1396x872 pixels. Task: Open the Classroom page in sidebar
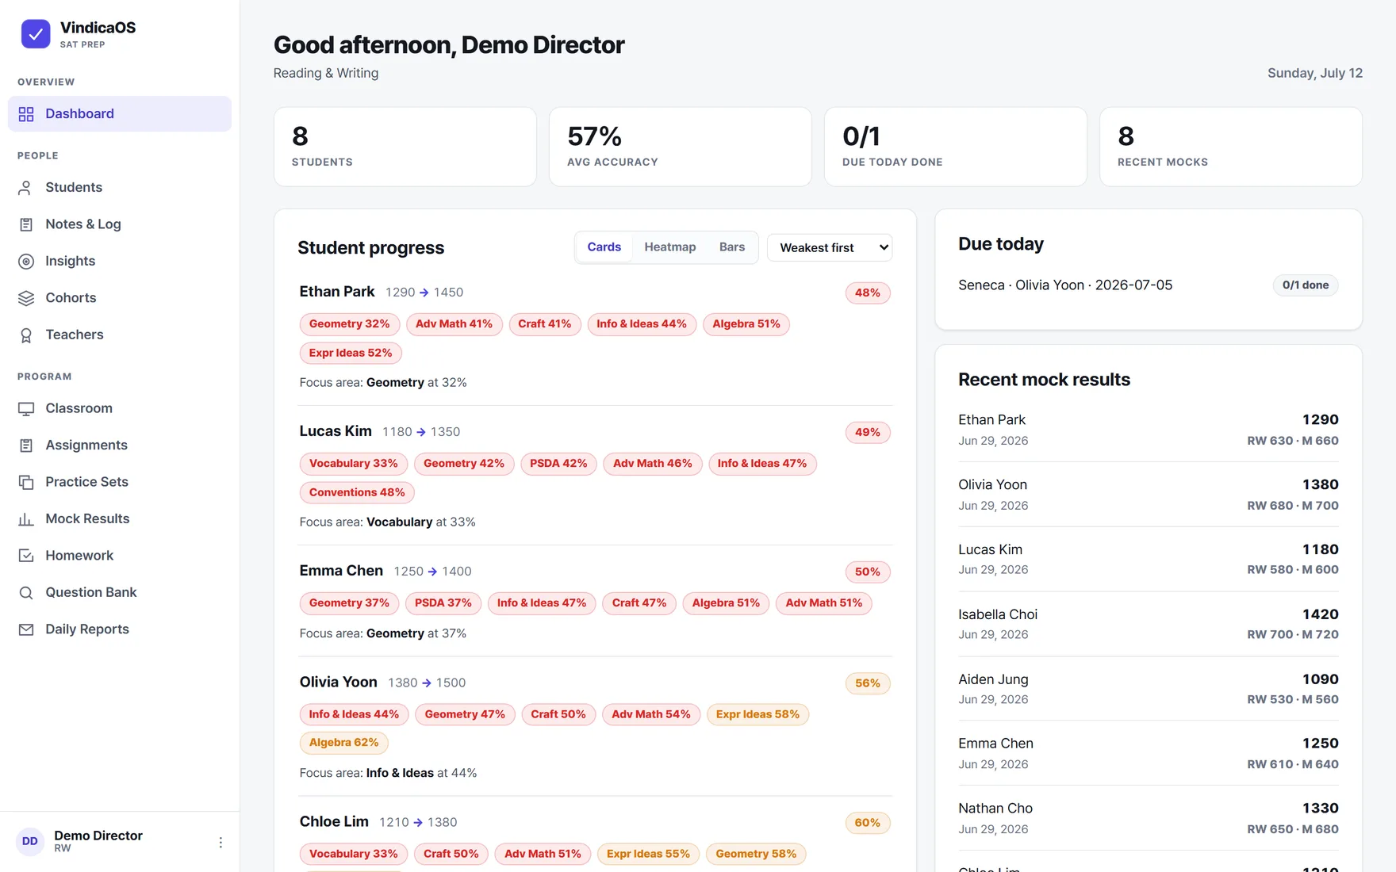coord(120,408)
